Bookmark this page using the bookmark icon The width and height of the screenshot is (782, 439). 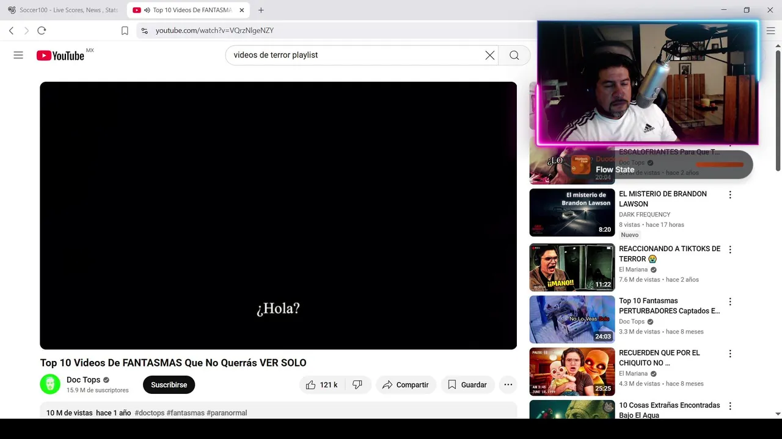pos(125,30)
